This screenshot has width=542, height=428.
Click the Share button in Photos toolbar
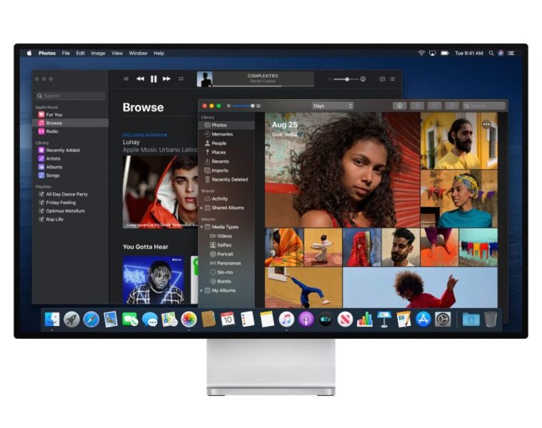tap(417, 106)
